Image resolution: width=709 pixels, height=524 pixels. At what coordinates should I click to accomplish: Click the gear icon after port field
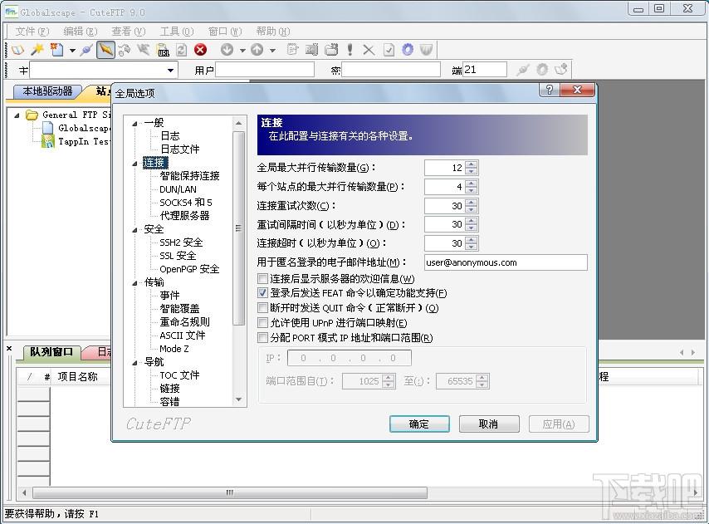542,70
